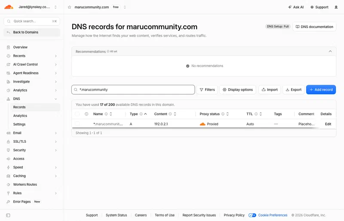Open the account switcher for Jared@lynskey.co

55,7
